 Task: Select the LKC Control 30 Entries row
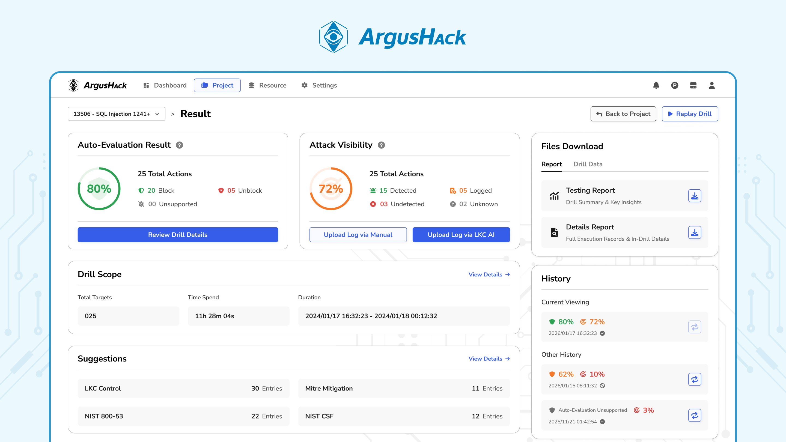[183, 389]
